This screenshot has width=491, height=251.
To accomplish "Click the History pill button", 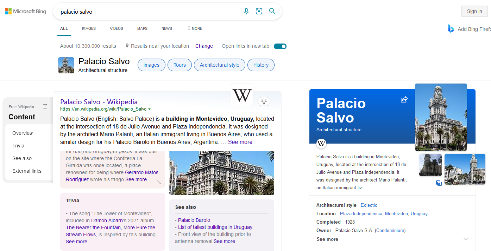I will coord(261,65).
